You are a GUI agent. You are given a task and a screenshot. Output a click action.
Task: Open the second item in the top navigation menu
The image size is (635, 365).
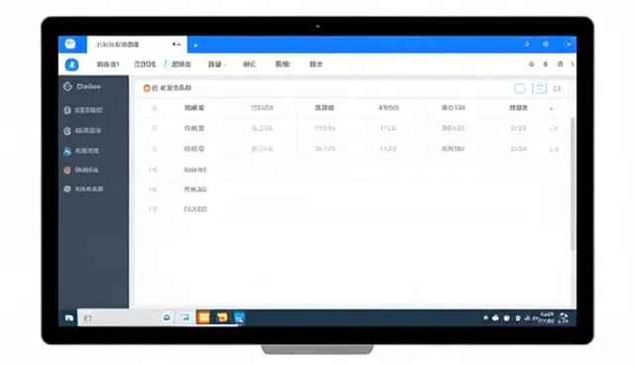click(145, 64)
